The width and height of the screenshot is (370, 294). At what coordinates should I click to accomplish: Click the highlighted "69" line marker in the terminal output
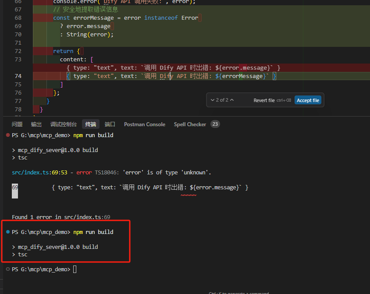tap(15, 187)
